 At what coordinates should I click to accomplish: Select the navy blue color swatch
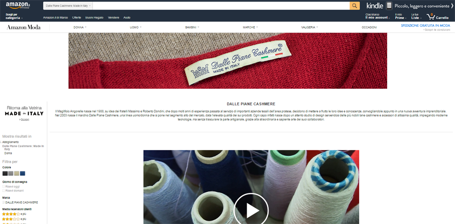(23, 174)
